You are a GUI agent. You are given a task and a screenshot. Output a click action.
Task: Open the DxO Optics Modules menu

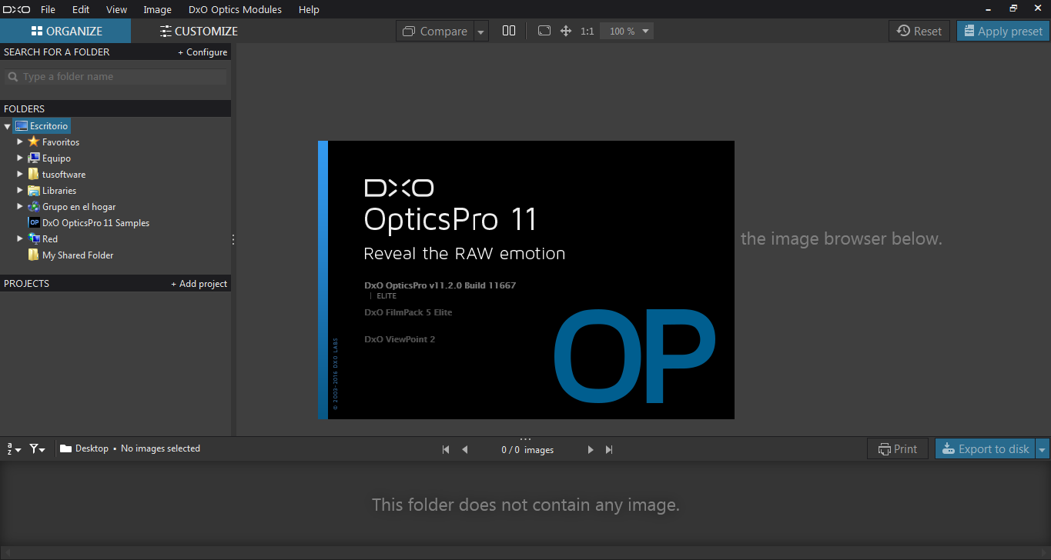[235, 9]
